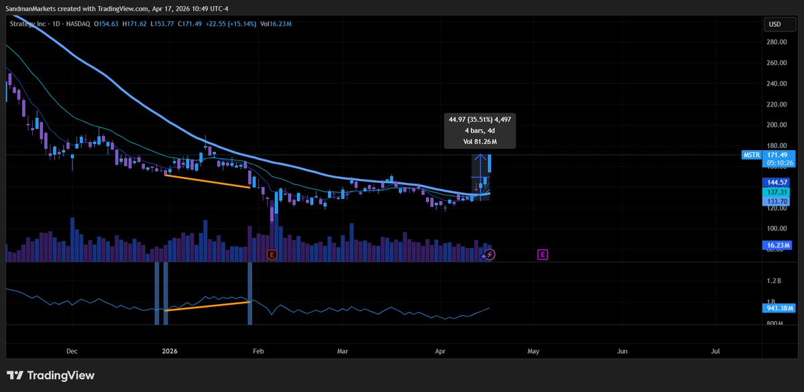Click the MSTR symbol label tag

750,155
